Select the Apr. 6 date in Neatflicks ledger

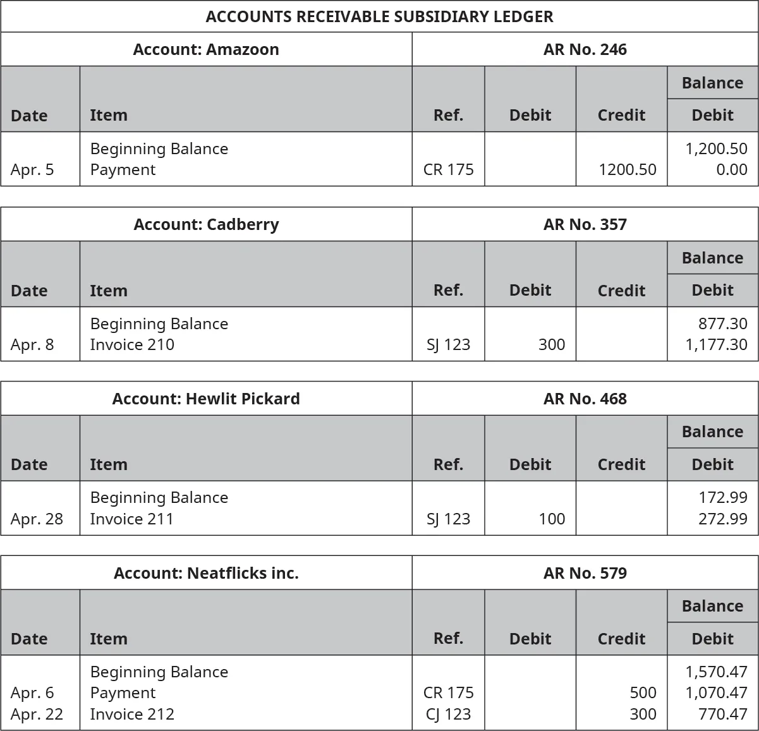[32, 692]
